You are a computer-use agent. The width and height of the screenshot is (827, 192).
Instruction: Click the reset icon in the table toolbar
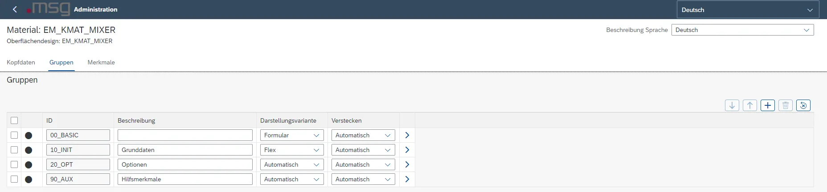(803, 105)
